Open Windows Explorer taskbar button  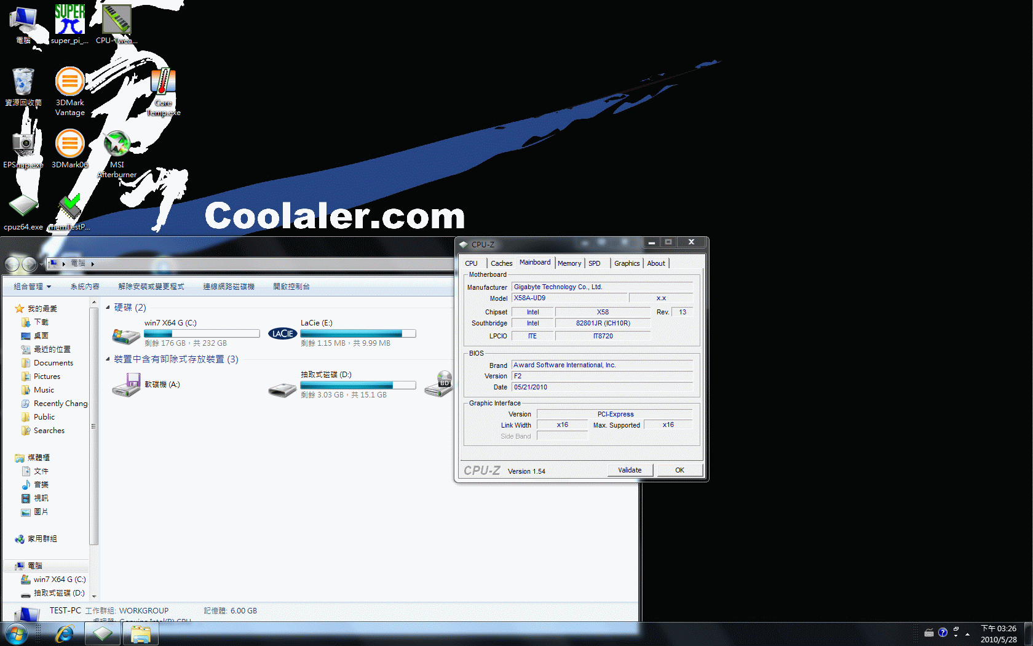(x=141, y=634)
